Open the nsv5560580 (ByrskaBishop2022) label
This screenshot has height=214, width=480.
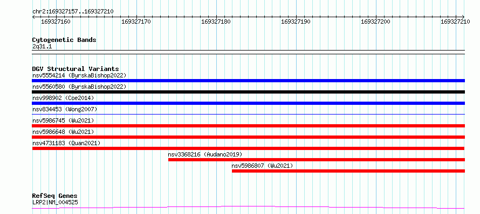tap(79, 87)
